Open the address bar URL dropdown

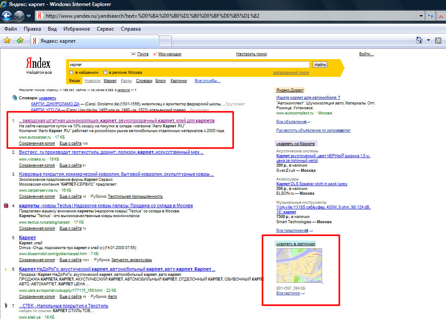click(x=421, y=16)
